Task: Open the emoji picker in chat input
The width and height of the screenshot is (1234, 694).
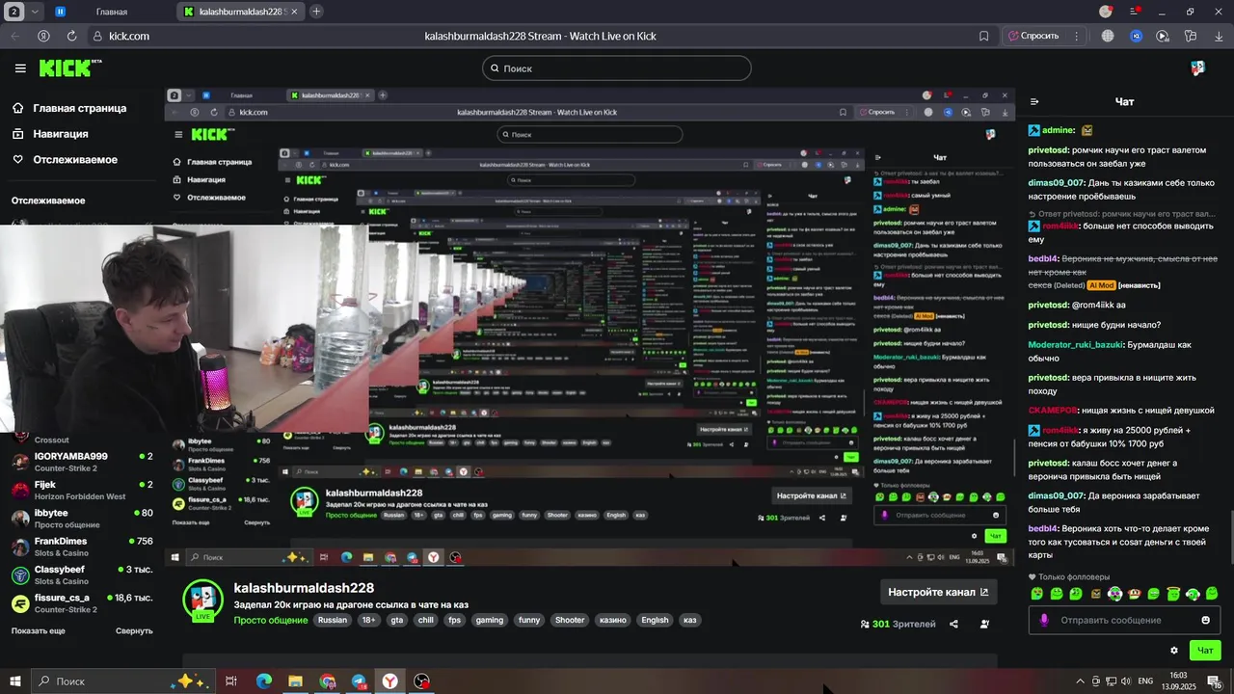Action: [x=1205, y=620]
